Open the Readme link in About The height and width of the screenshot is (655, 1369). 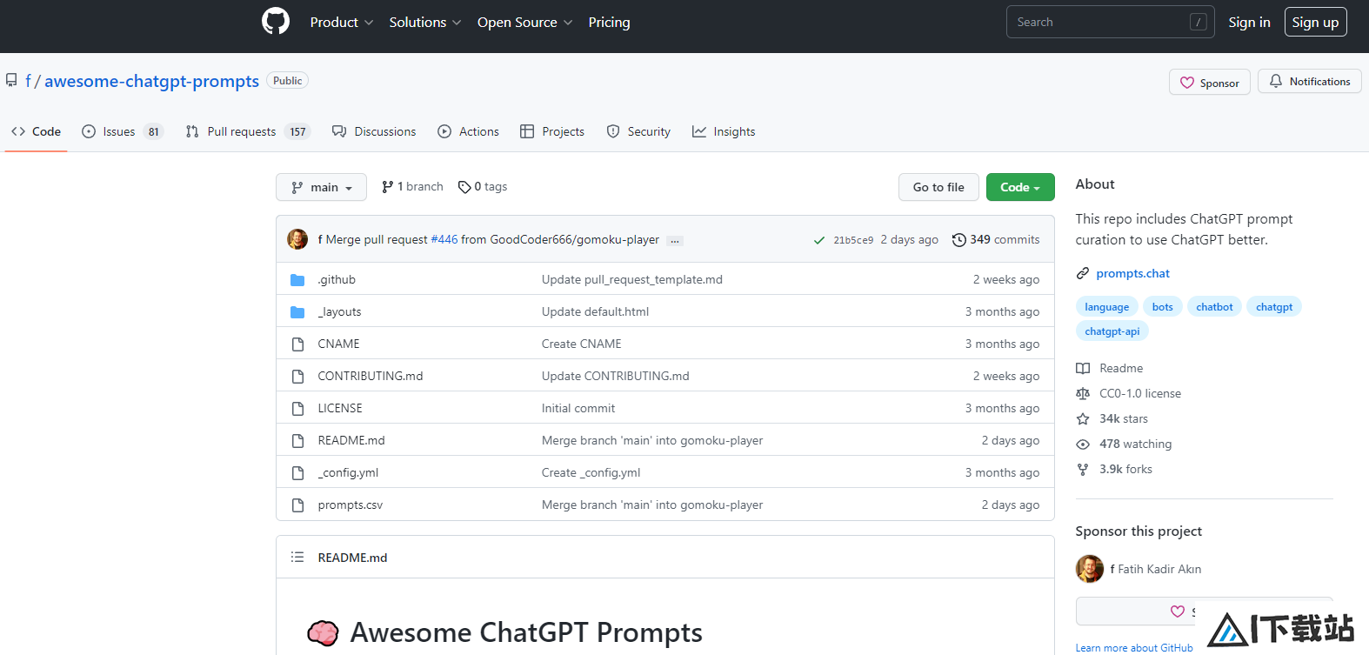pyautogui.click(x=1110, y=369)
